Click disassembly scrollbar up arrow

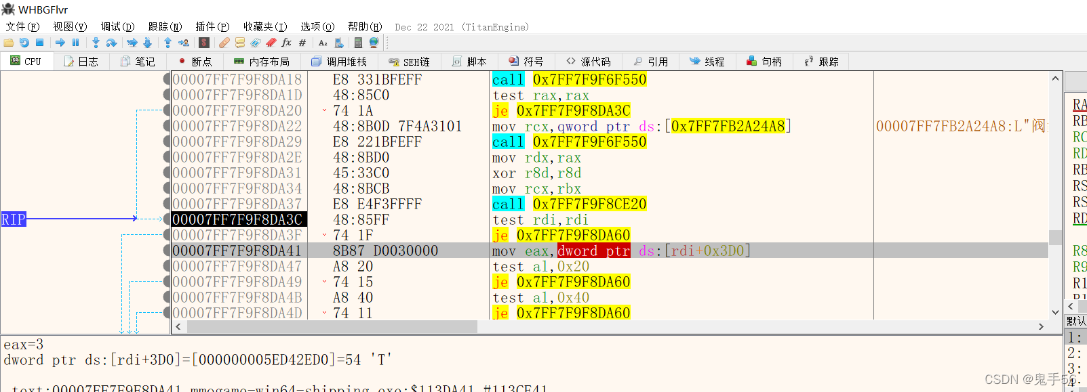[x=1055, y=79]
